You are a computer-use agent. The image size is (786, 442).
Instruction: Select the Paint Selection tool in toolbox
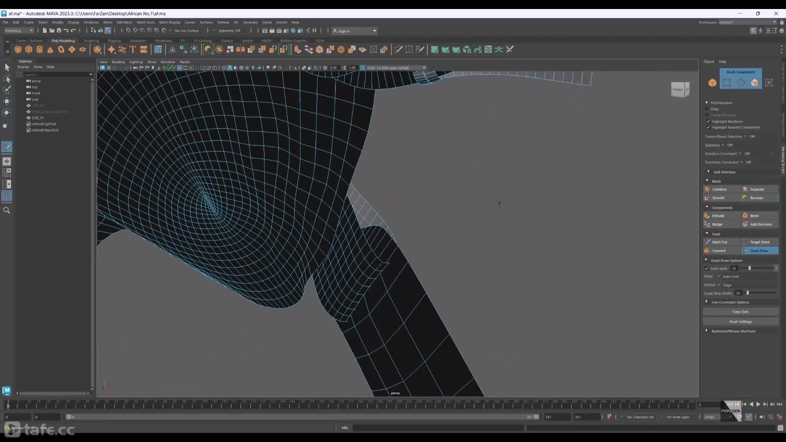click(7, 90)
